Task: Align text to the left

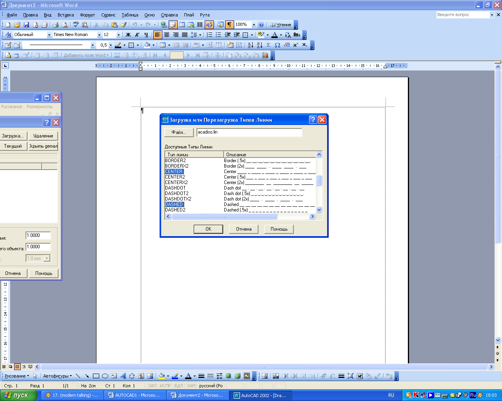Action: pyautogui.click(x=157, y=35)
